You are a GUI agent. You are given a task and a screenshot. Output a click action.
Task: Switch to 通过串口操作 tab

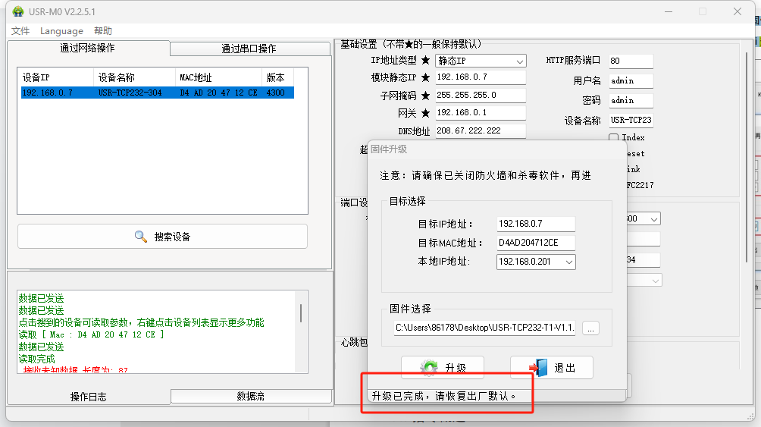point(249,49)
